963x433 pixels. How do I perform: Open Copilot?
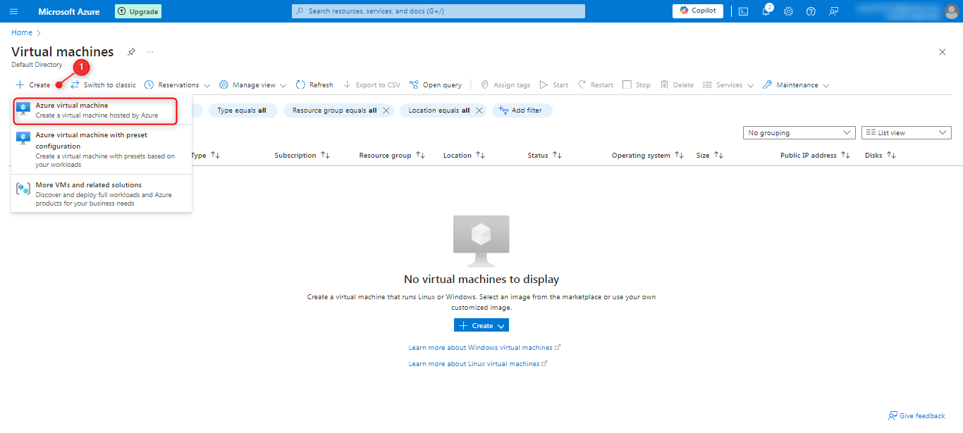(698, 11)
